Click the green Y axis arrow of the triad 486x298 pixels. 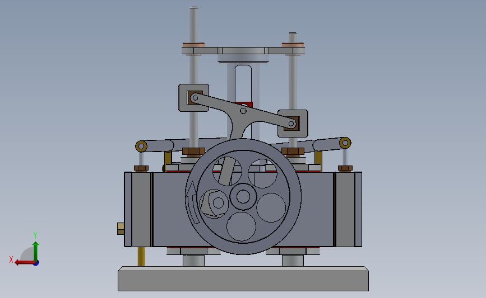(36, 252)
